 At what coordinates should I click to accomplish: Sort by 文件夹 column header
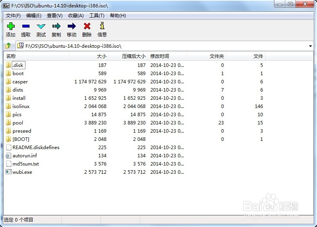click(206, 56)
